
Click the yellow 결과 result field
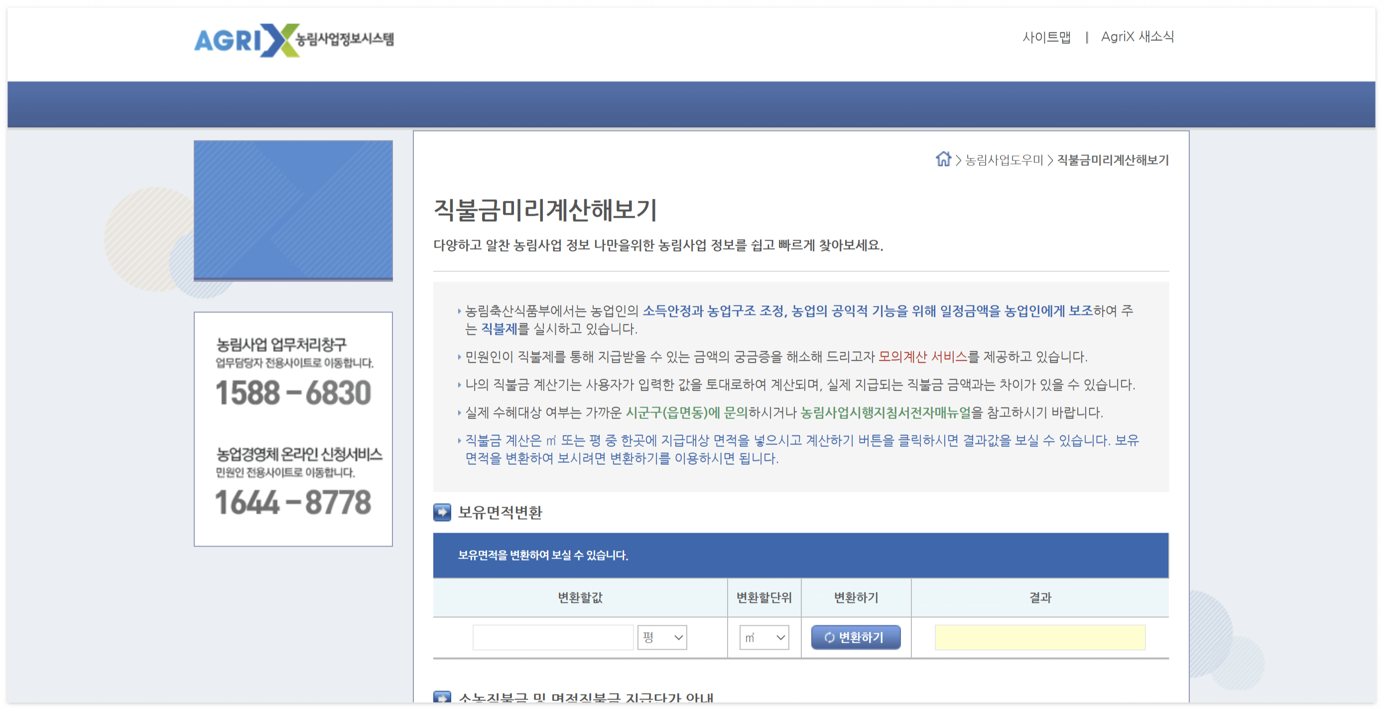tap(1039, 637)
